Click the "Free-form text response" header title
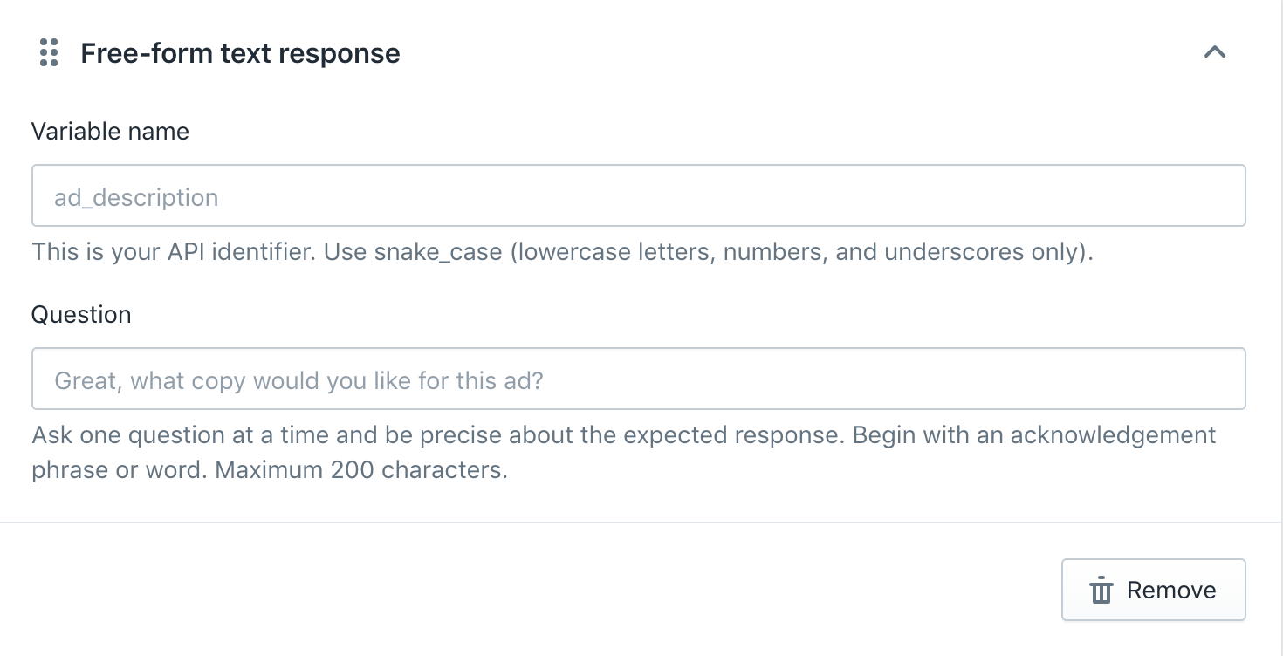 pos(240,53)
